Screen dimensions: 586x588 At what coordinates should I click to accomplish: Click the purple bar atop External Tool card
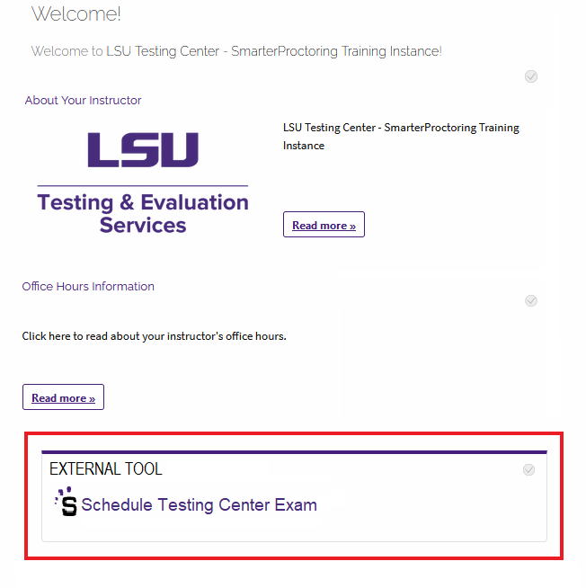pyautogui.click(x=294, y=451)
